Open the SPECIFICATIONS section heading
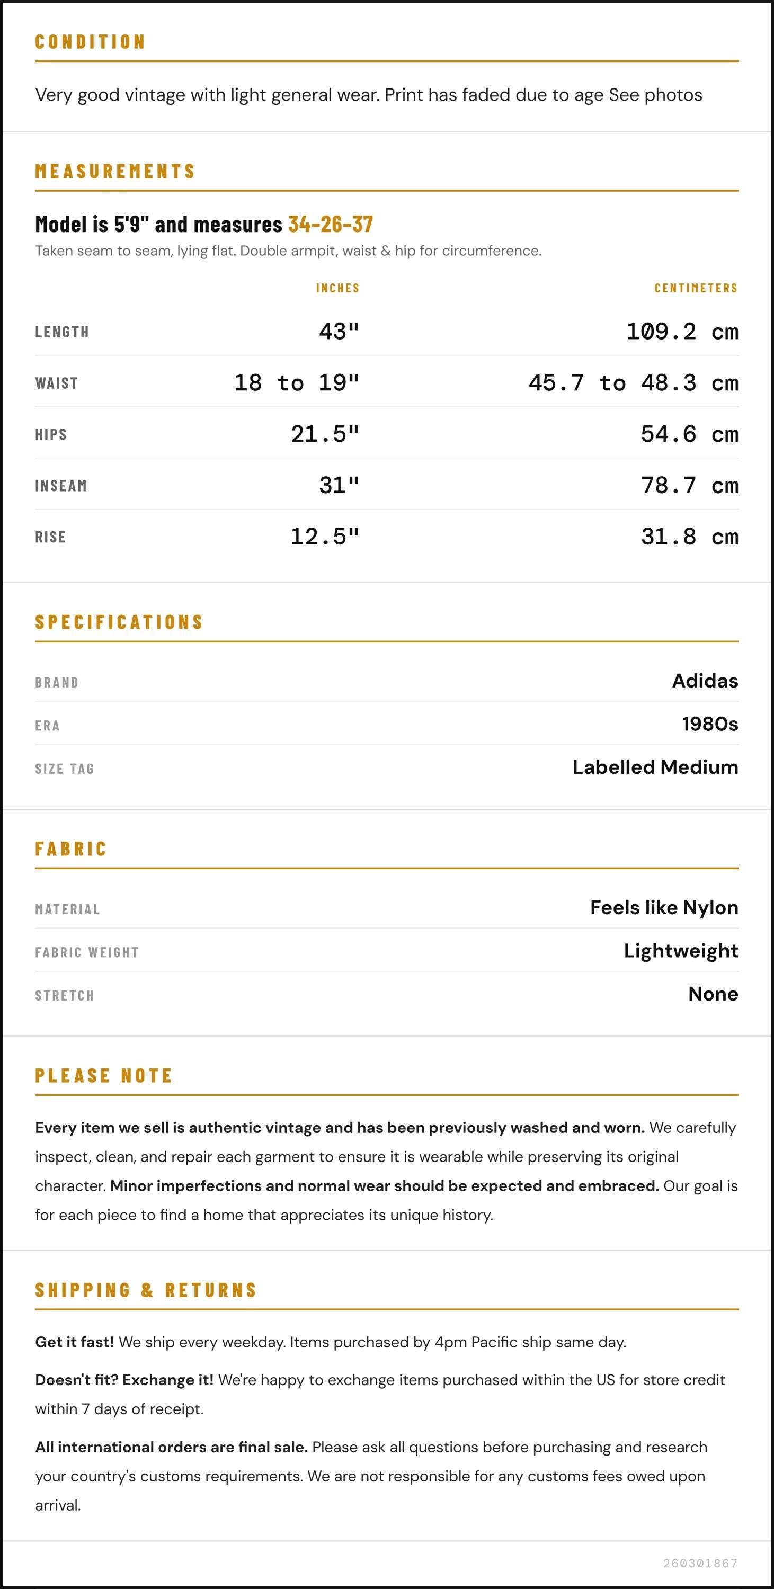Screen dimensions: 774x1589 (119, 622)
